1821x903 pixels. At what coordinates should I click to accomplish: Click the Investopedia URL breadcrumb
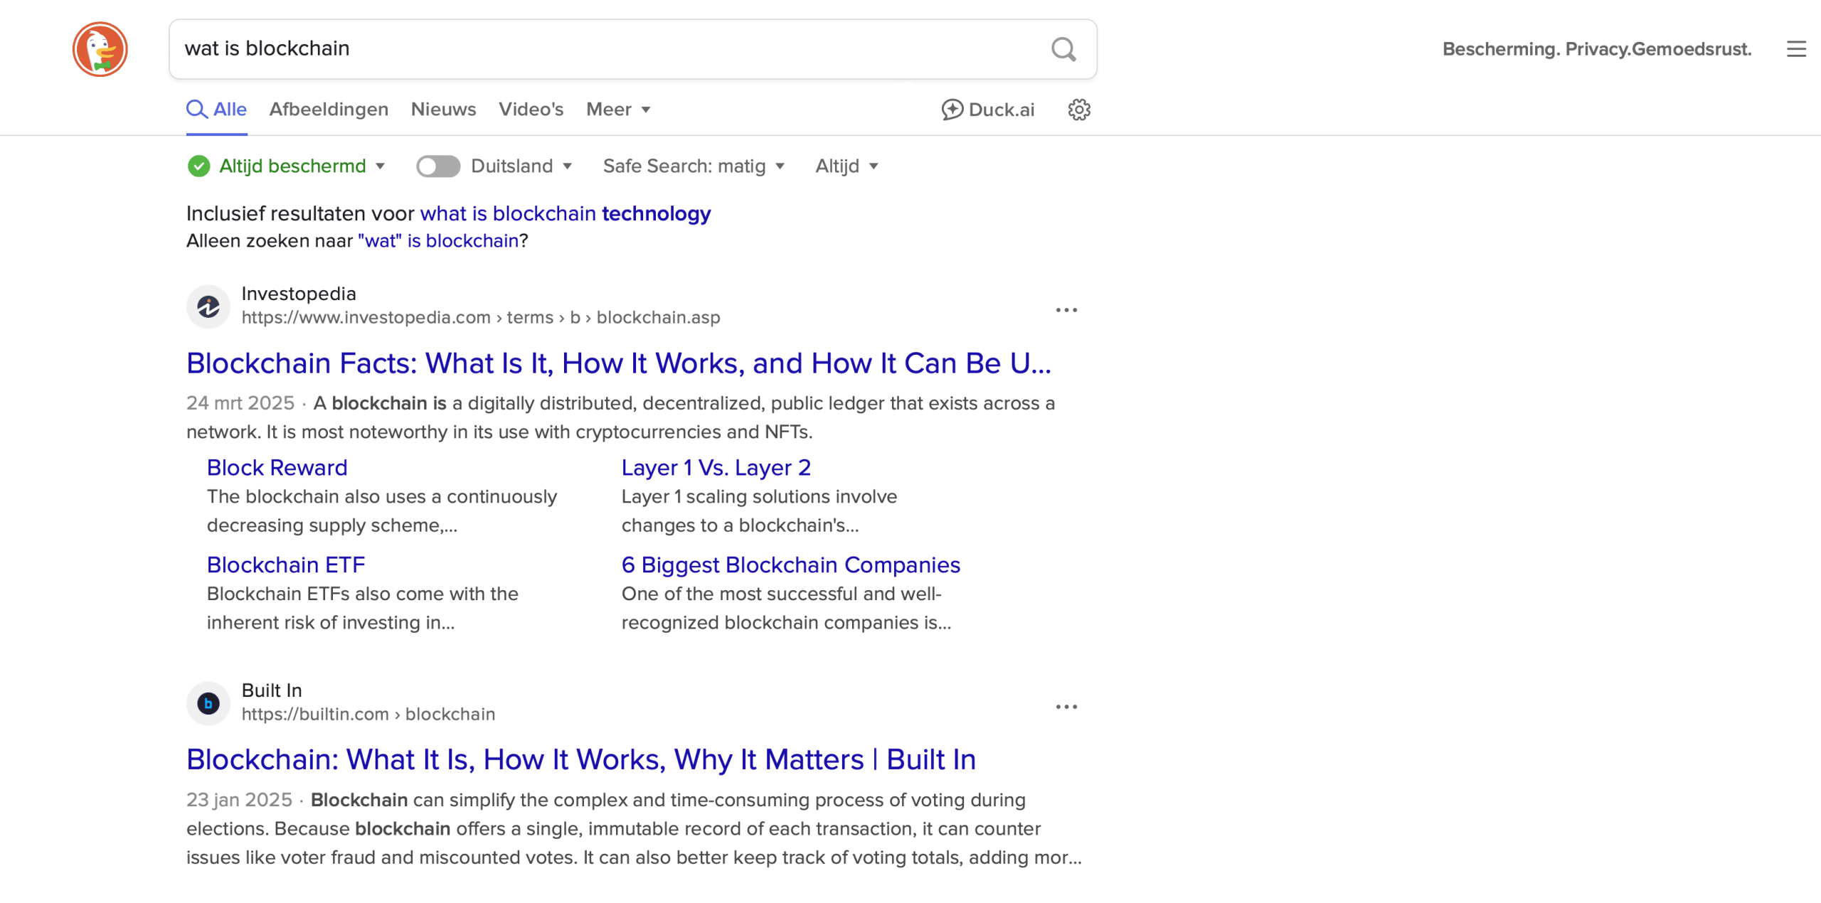pos(481,318)
